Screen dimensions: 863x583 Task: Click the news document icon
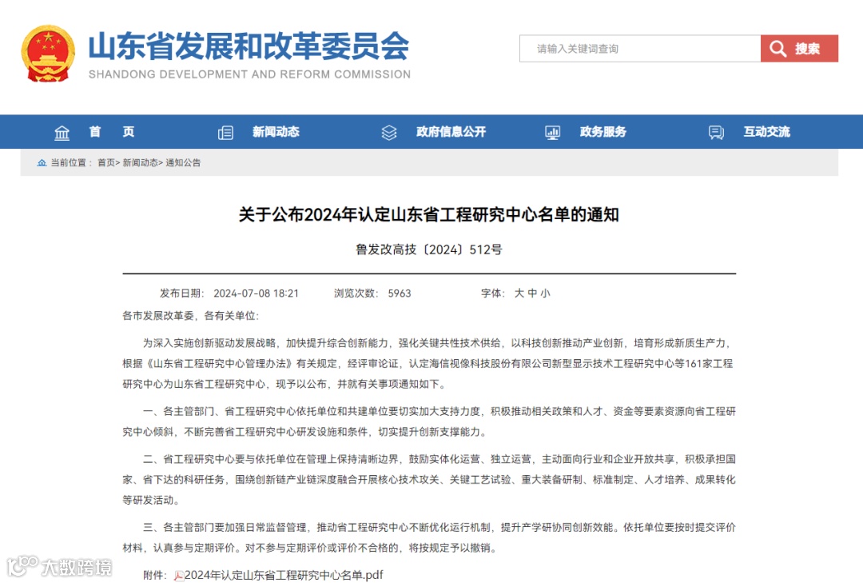[x=225, y=133]
